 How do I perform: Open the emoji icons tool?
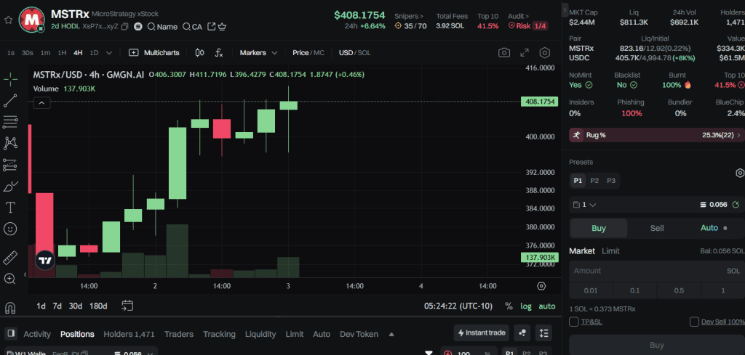pos(10,229)
